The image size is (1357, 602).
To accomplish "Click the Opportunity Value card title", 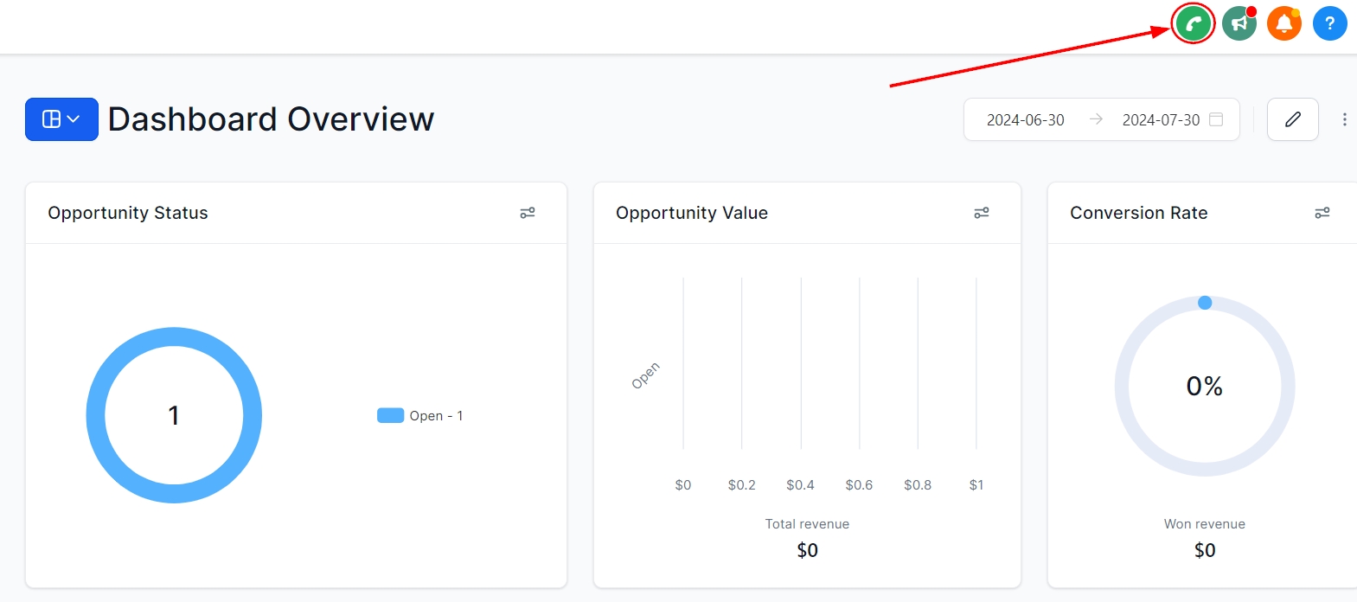I will click(691, 213).
